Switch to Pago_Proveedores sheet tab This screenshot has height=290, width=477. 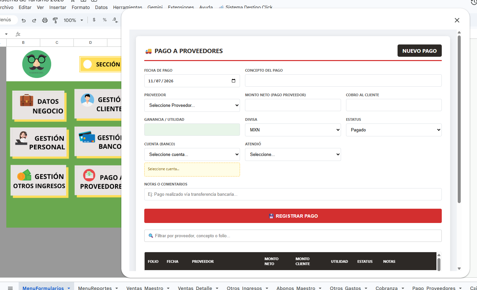[x=434, y=288]
